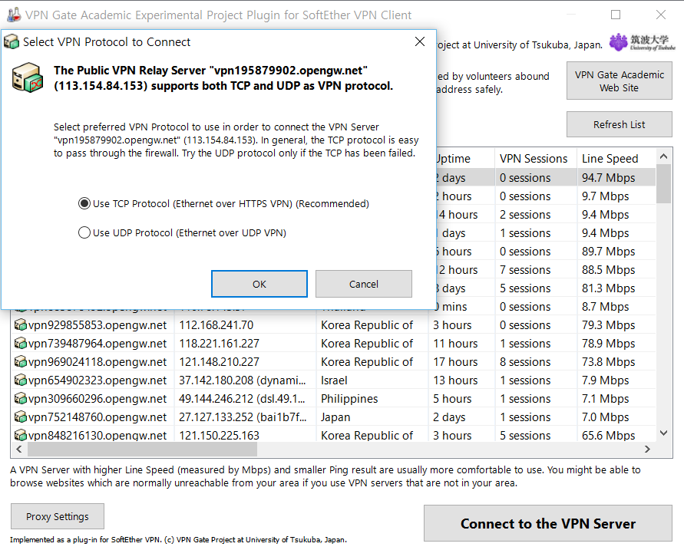Maximize the VPN Gate plugin window
684x550 pixels.
coord(616,15)
